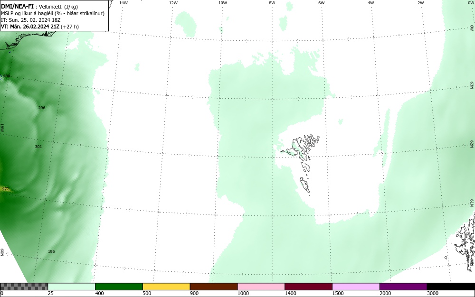Click the dark green 400–500 legend swatch
Viewport: 475px width, 297px height.
(119, 287)
